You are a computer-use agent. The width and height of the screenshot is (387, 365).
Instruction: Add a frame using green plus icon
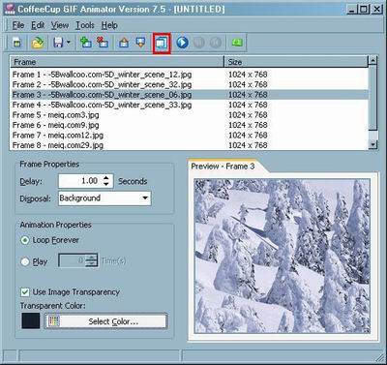click(x=85, y=43)
